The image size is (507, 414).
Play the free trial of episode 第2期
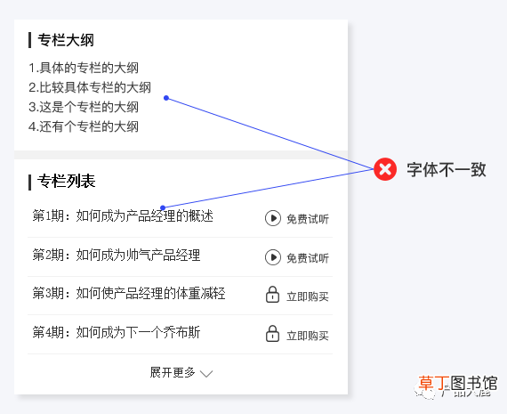click(273, 257)
